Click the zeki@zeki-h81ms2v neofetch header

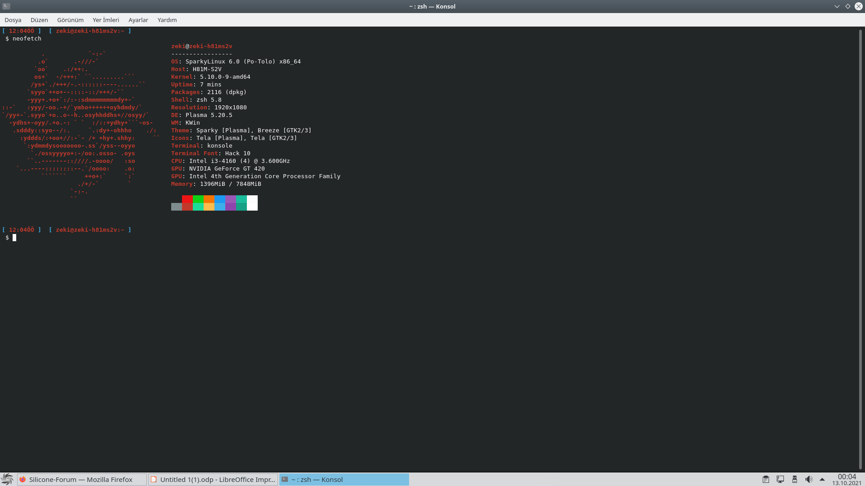click(x=202, y=46)
